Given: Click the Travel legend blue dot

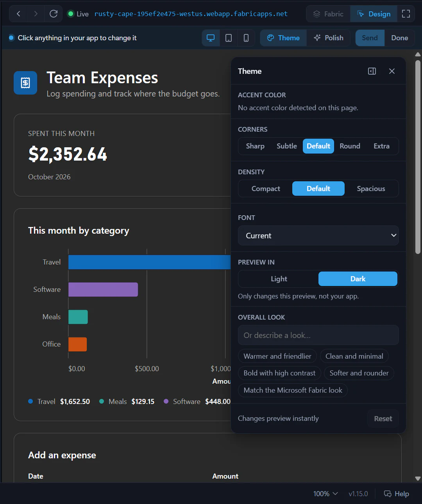Looking at the screenshot, I should (x=30, y=401).
